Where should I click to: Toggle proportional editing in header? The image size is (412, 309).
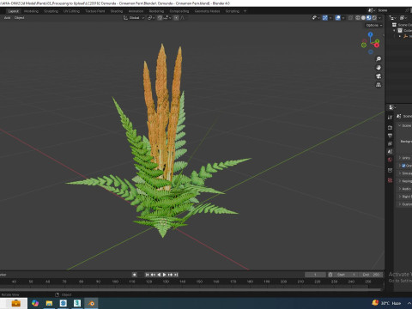[176, 18]
